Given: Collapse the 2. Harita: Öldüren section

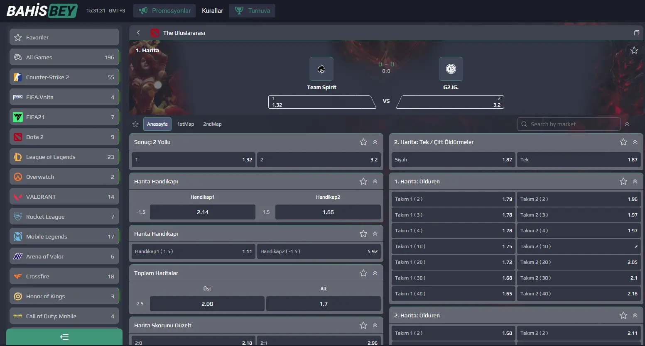Looking at the screenshot, I should [635, 315].
